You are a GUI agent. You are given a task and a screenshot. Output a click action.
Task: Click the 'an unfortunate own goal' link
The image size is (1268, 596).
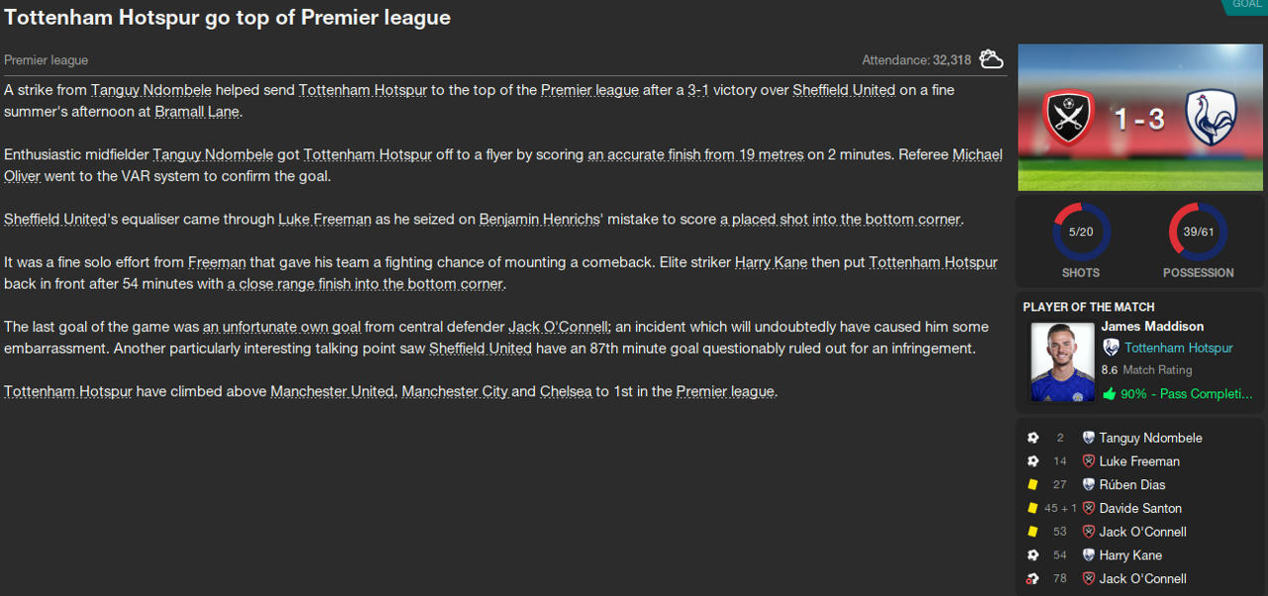(x=282, y=327)
